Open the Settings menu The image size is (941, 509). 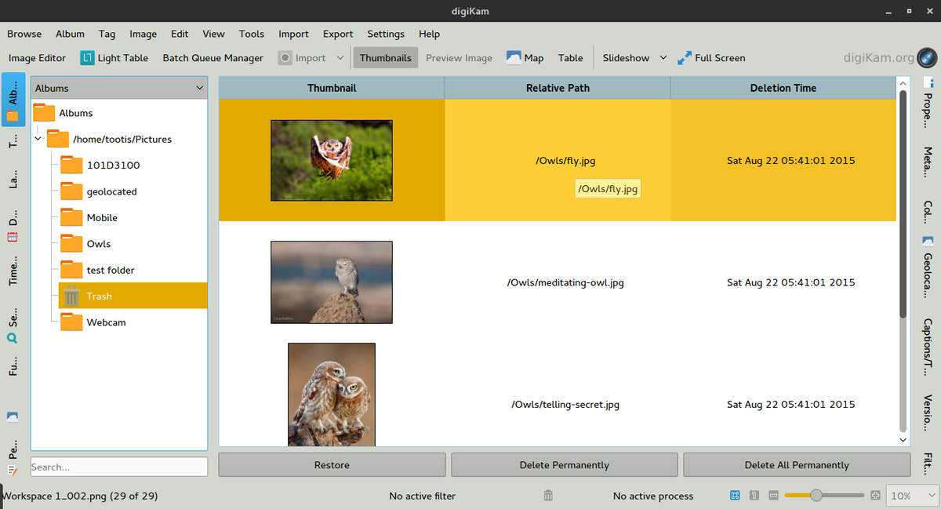(x=386, y=34)
